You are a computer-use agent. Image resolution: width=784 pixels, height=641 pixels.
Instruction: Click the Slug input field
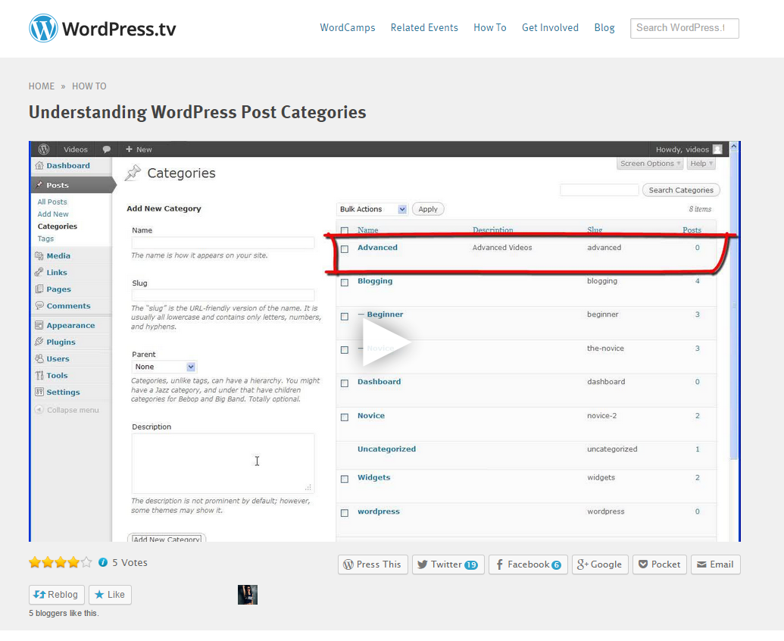[223, 295]
